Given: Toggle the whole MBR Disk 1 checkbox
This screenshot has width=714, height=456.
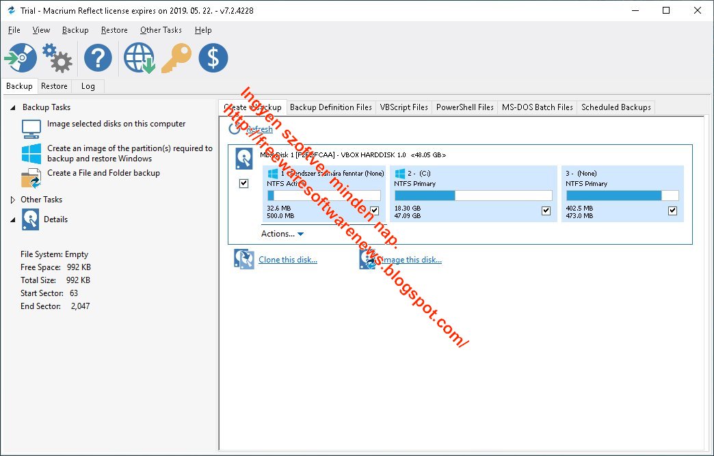Looking at the screenshot, I should click(x=244, y=183).
